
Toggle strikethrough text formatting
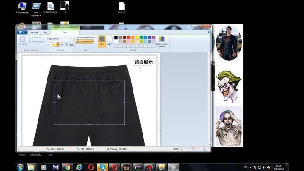click(x=71, y=44)
